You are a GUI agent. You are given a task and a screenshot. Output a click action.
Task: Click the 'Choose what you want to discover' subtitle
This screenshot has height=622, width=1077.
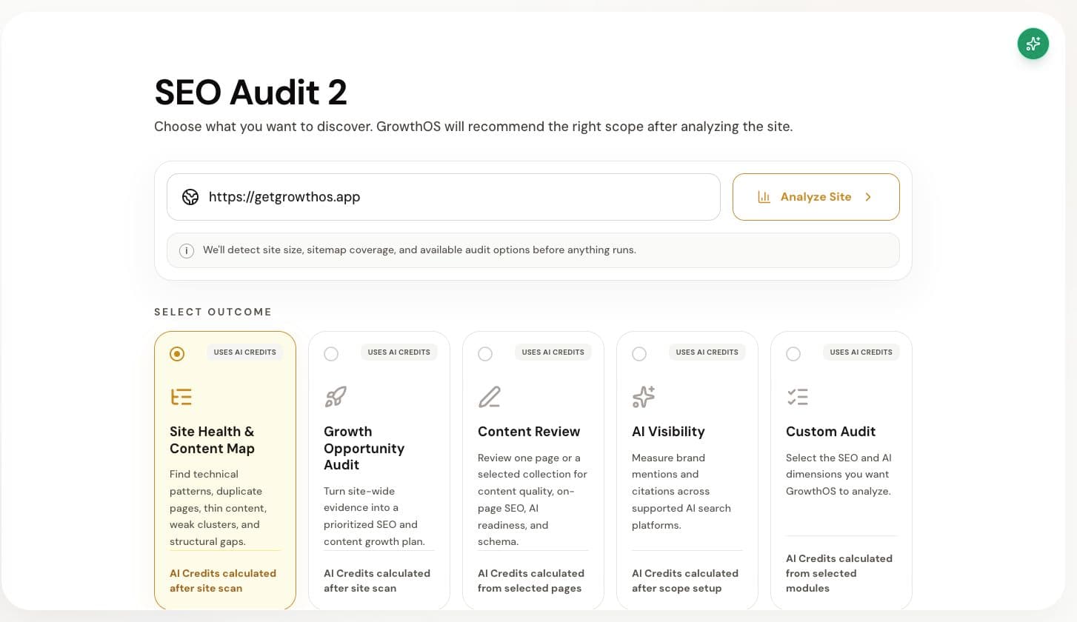pos(473,127)
